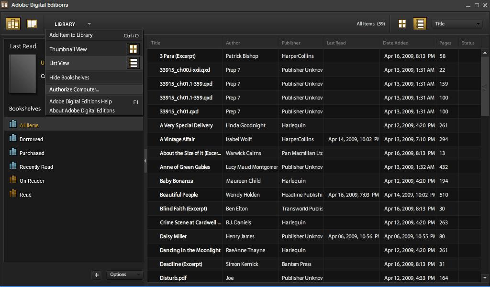Click the list view icon in top toolbar
The image size is (490, 287).
click(x=420, y=24)
